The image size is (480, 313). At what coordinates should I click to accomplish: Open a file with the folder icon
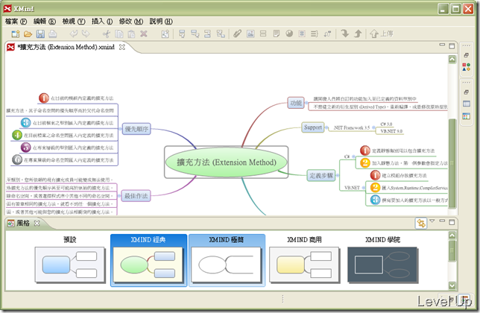[28, 34]
